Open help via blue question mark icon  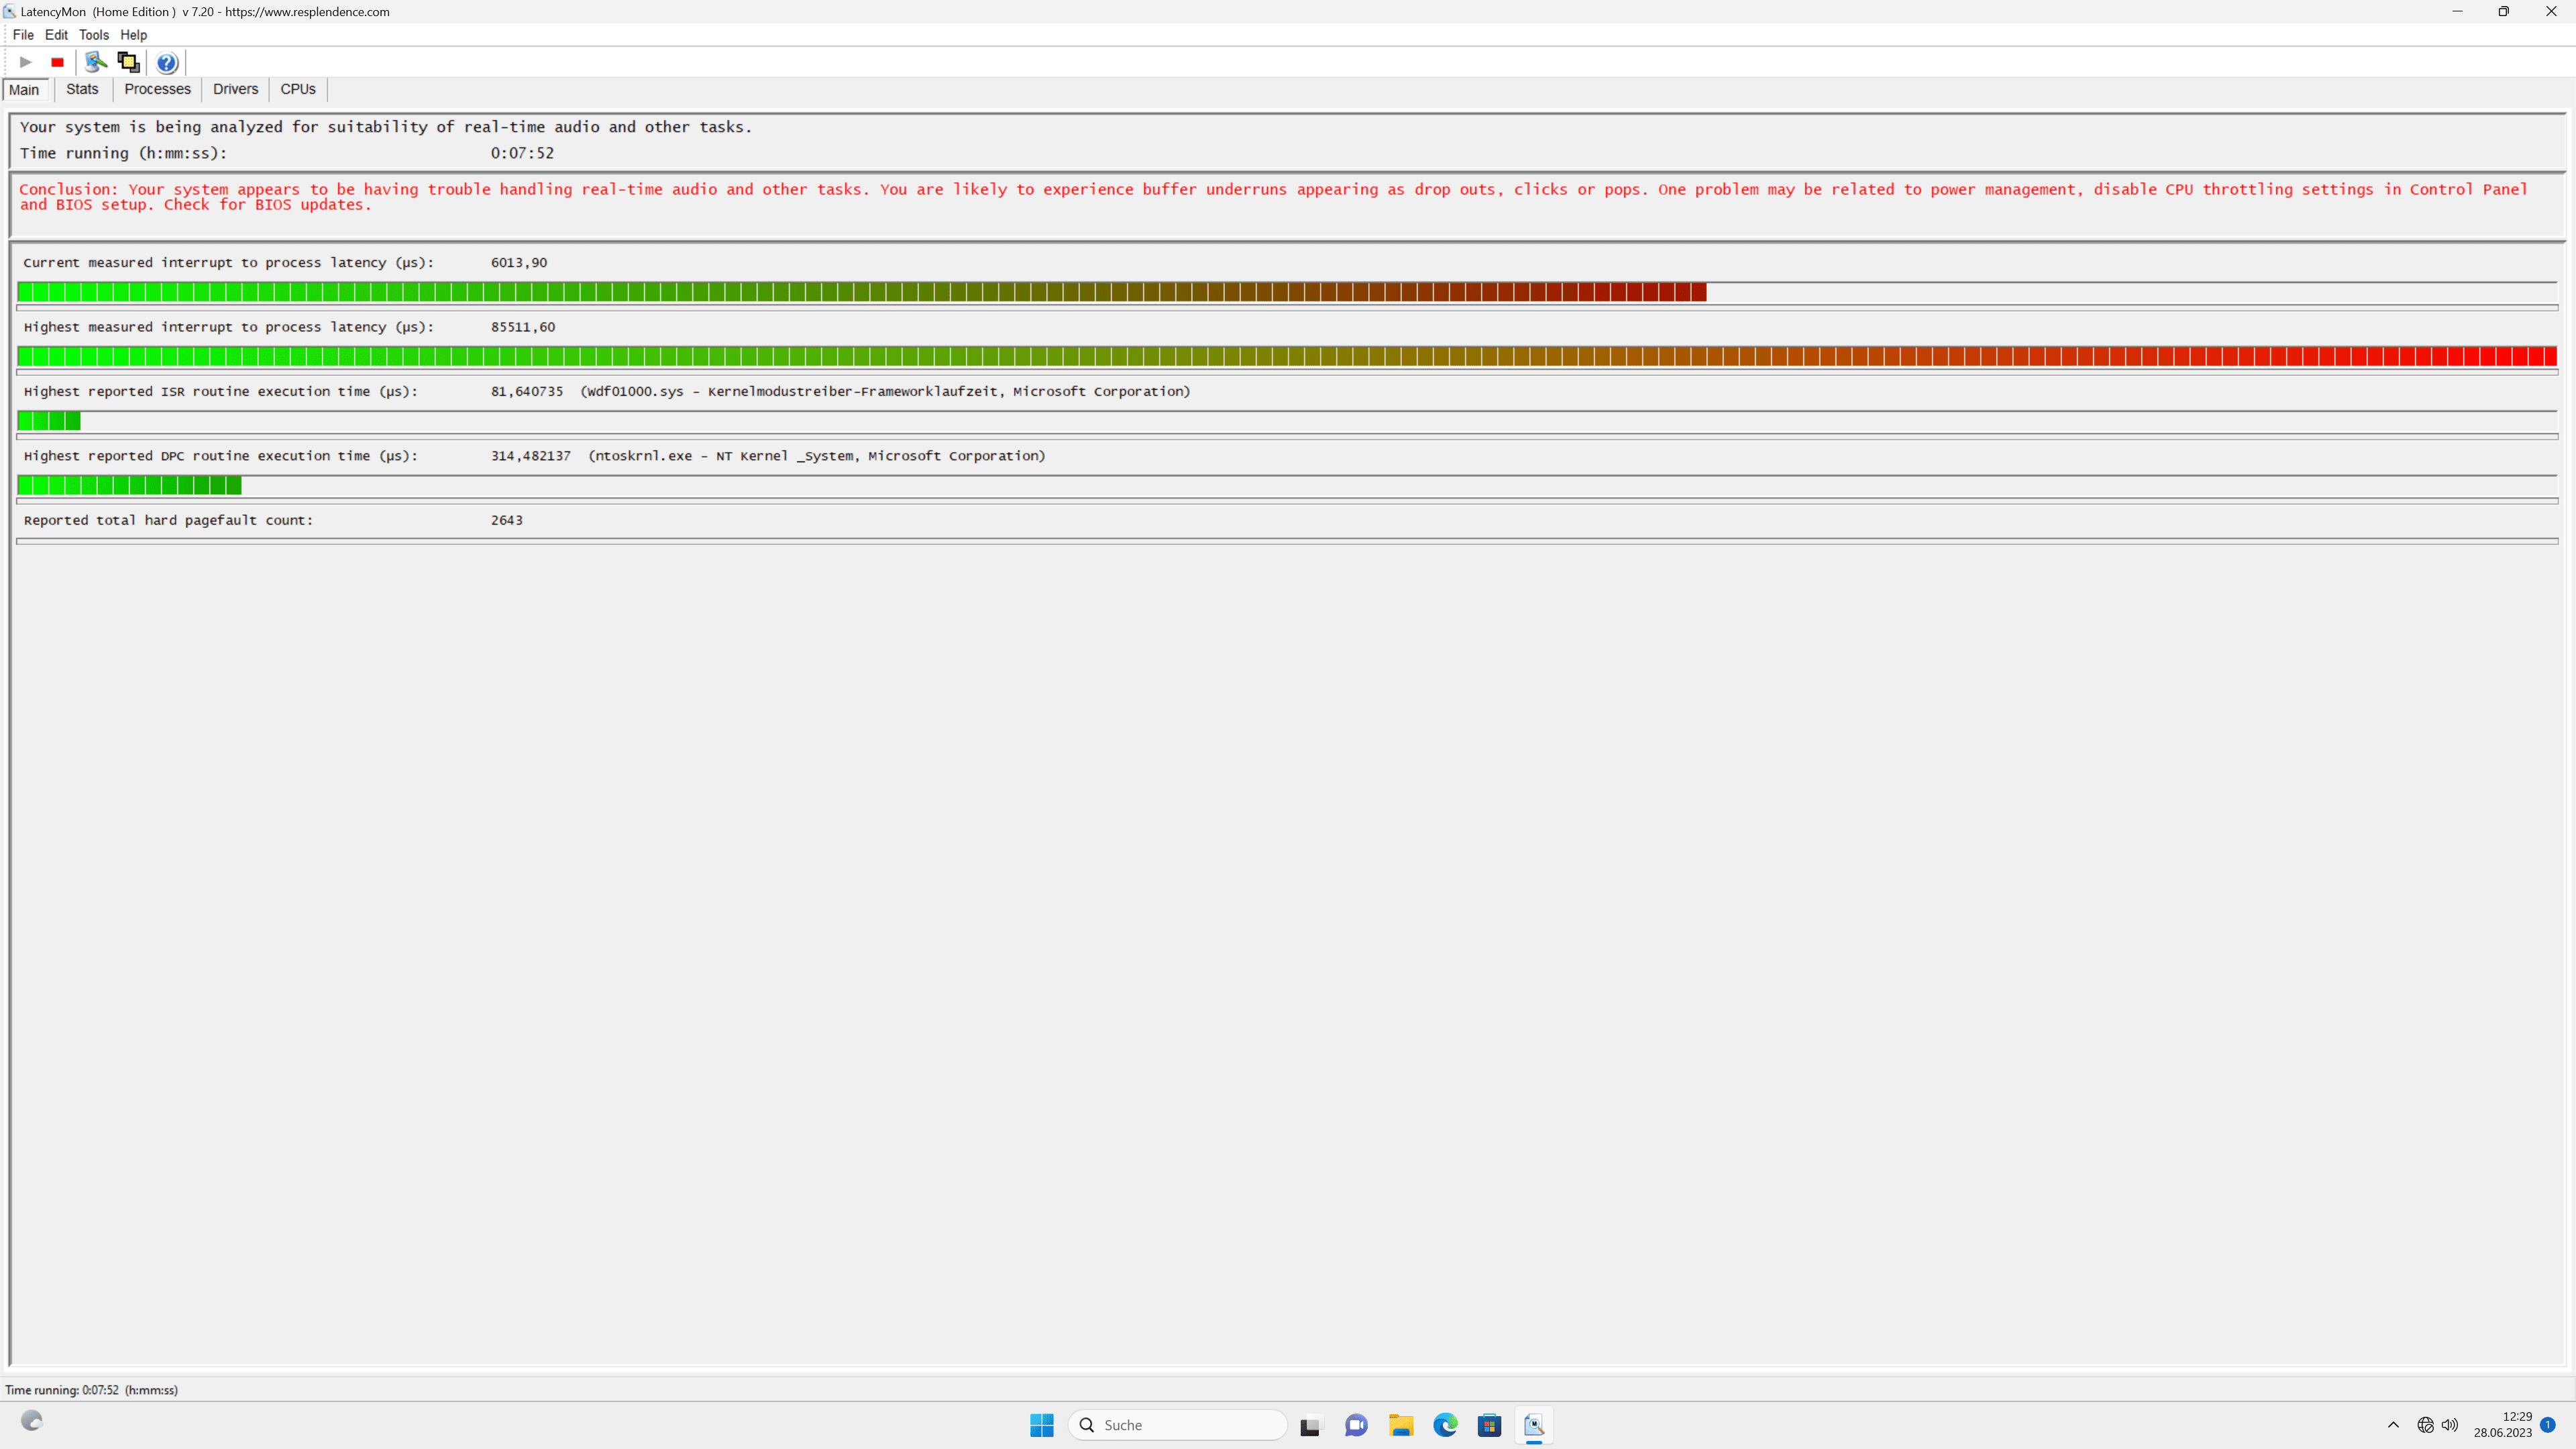point(167,63)
